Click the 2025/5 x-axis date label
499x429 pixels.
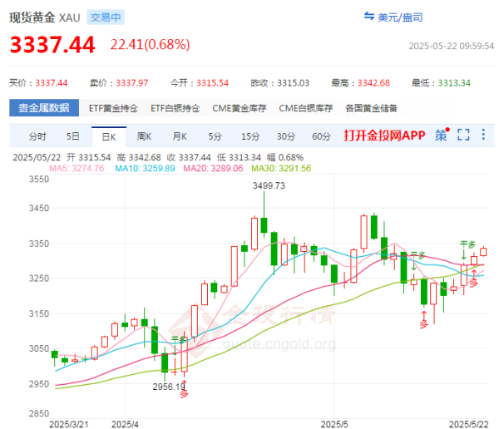click(x=334, y=424)
